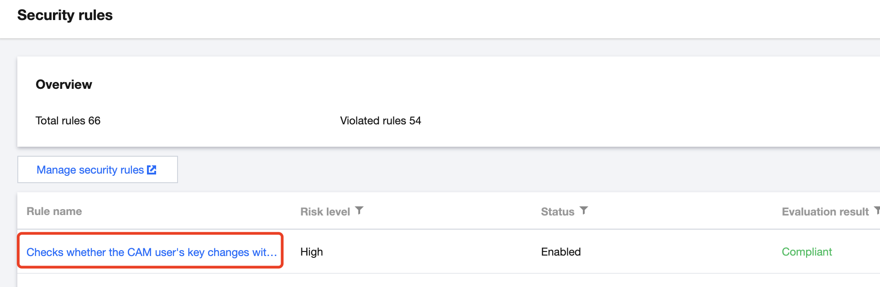Click the Rule name column header
This screenshot has height=287, width=880.
pyautogui.click(x=54, y=211)
